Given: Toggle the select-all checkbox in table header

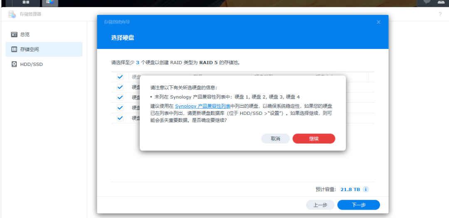Looking at the screenshot, I should pos(120,77).
